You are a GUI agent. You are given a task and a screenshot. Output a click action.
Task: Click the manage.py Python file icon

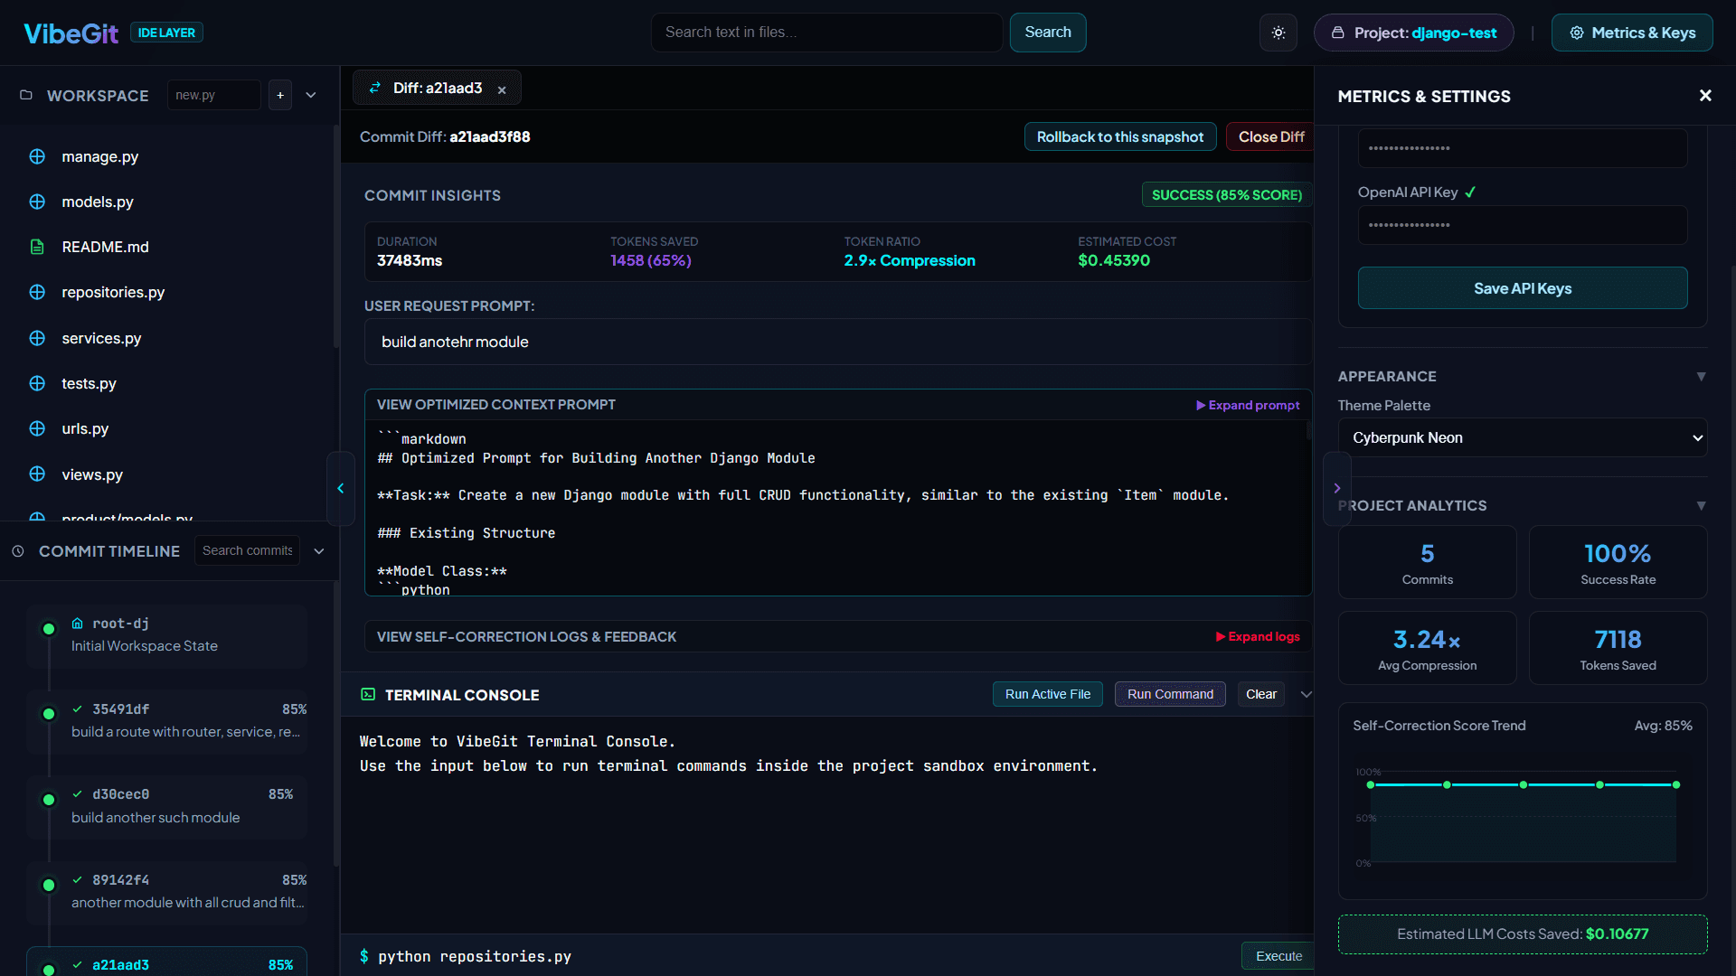tap(37, 156)
